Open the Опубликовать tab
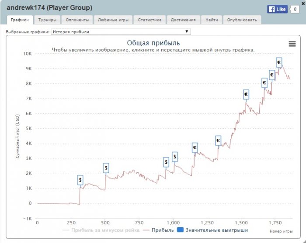 (242, 20)
